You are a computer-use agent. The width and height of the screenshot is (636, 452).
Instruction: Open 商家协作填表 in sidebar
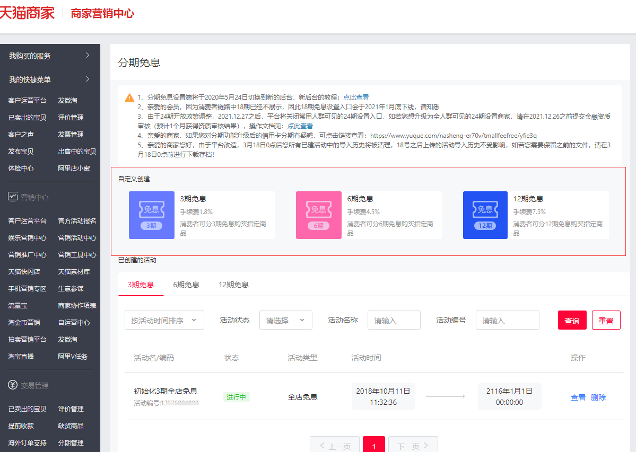click(77, 306)
